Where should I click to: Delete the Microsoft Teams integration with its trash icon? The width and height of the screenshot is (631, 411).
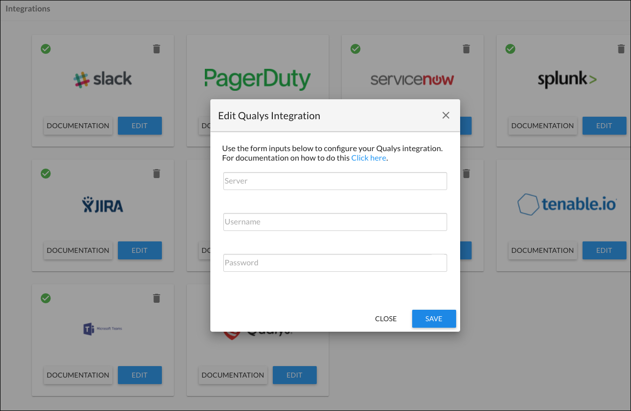tap(156, 298)
